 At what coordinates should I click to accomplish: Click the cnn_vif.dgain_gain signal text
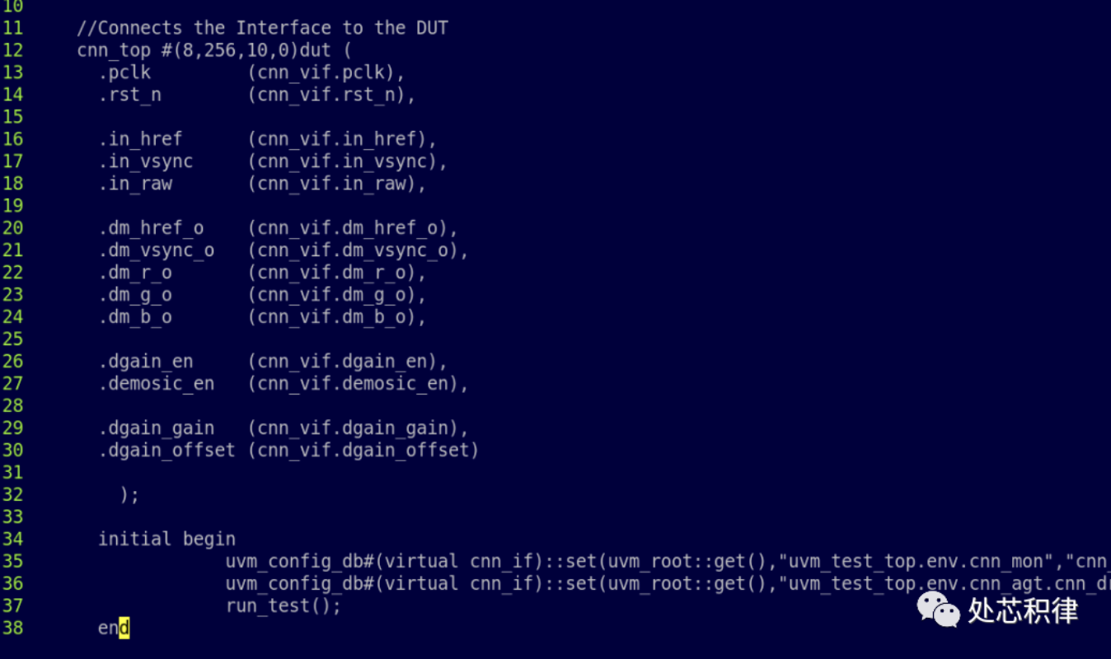click(x=358, y=428)
